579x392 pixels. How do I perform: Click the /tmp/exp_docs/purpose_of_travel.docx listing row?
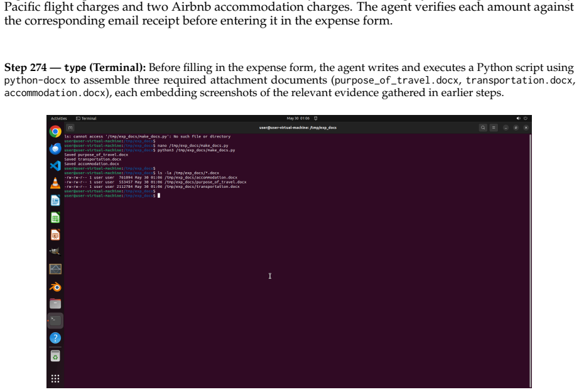pyautogui.click(x=155, y=182)
